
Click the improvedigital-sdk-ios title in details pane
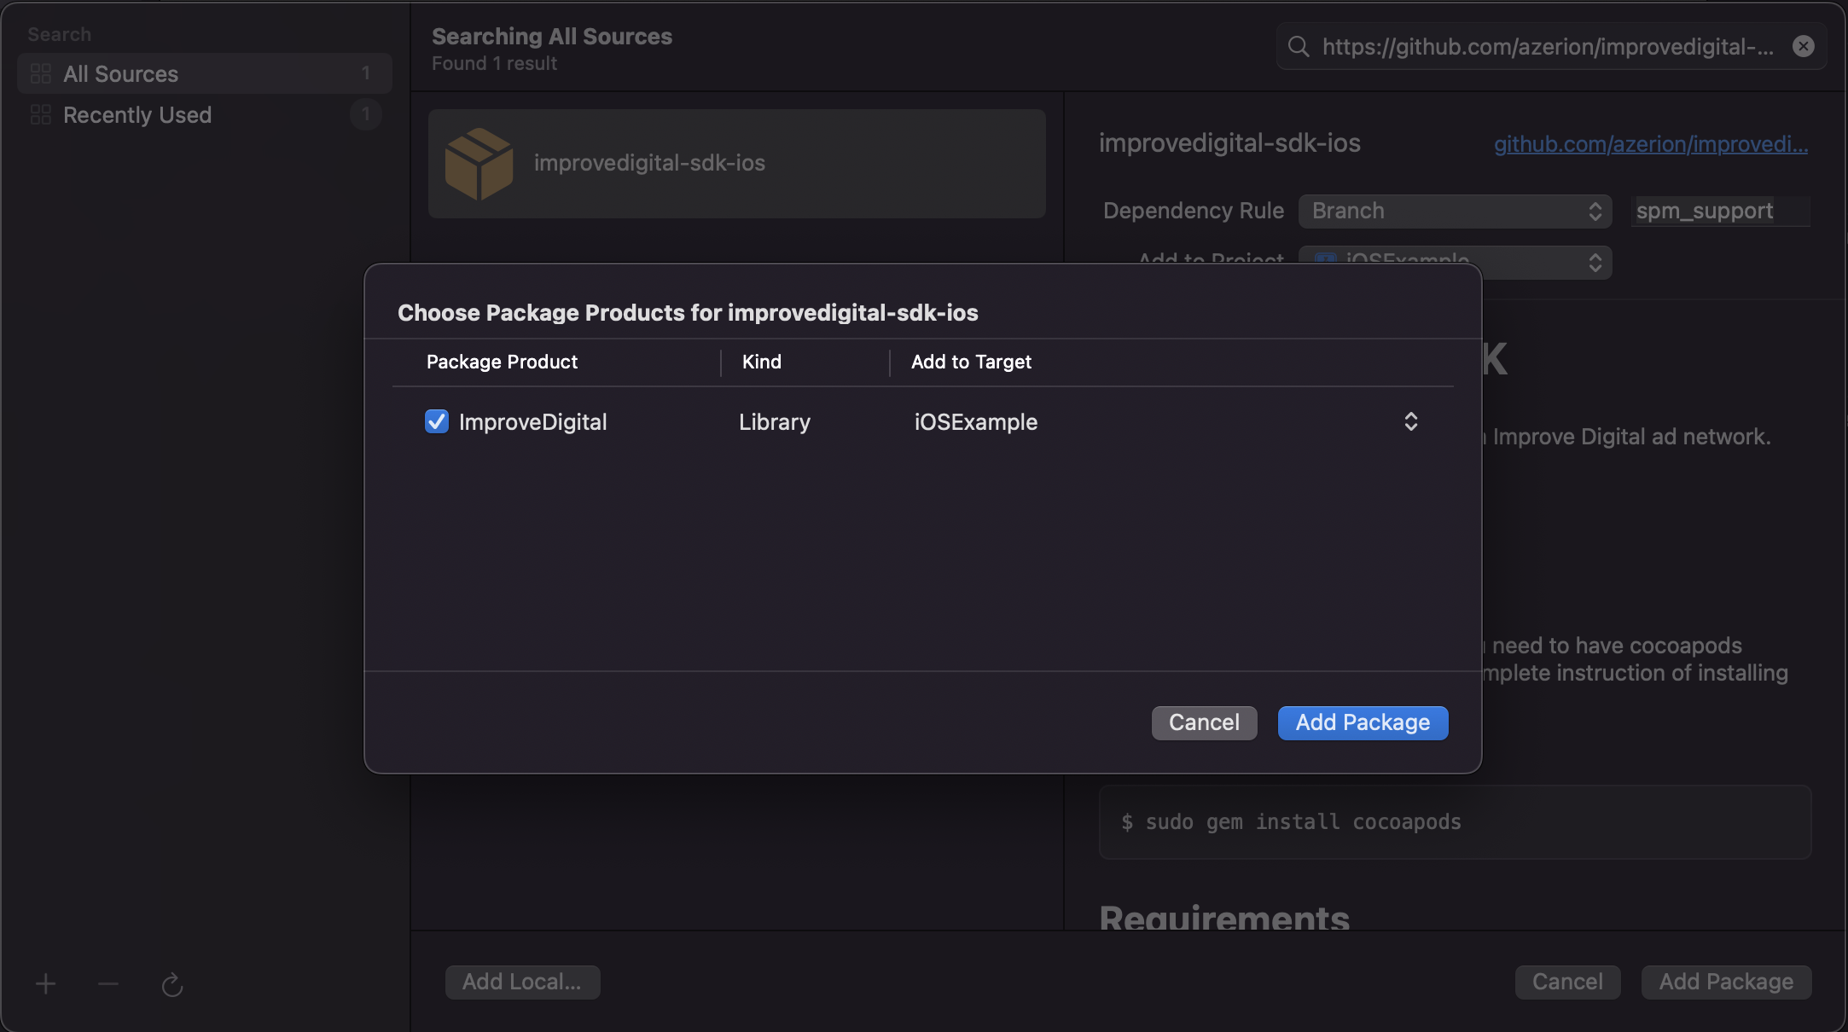(1229, 143)
